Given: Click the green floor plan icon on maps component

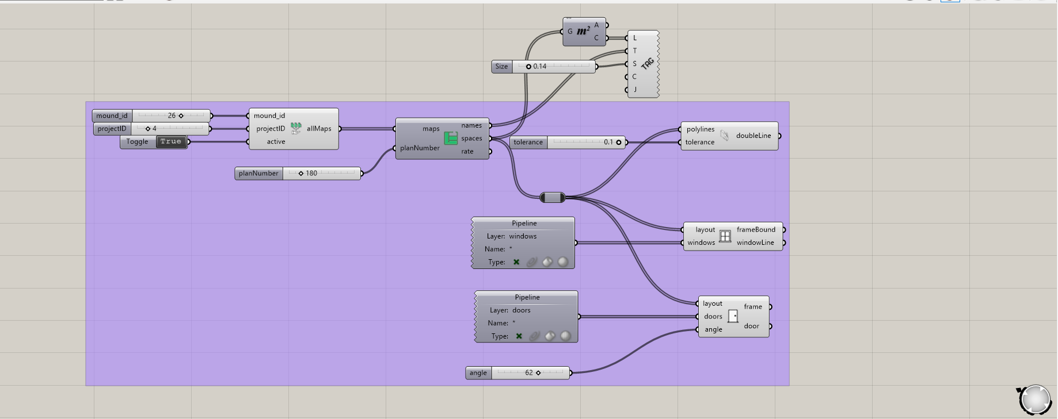Looking at the screenshot, I should (451, 138).
